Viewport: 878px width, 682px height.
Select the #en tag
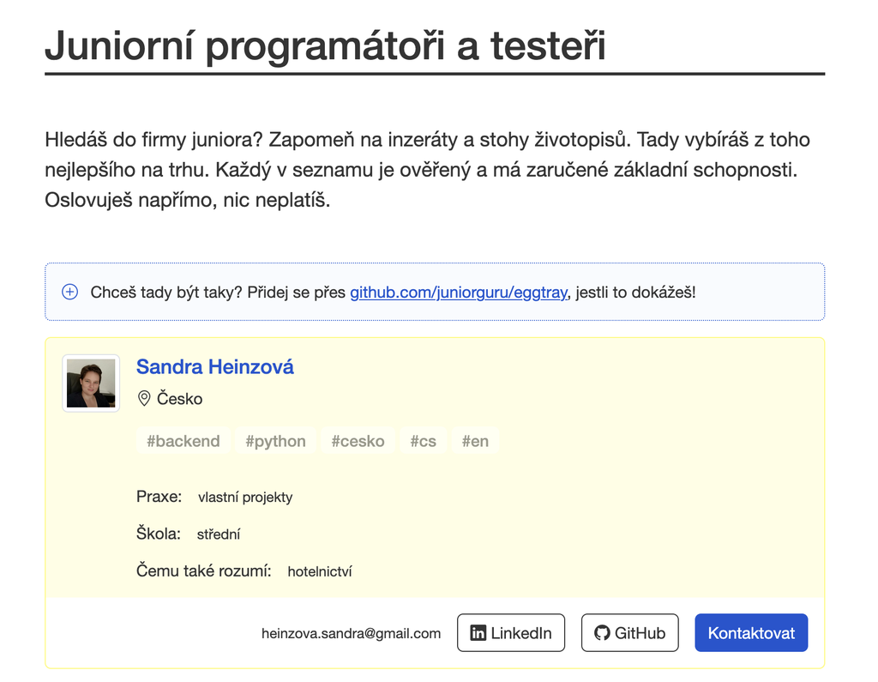click(x=476, y=440)
